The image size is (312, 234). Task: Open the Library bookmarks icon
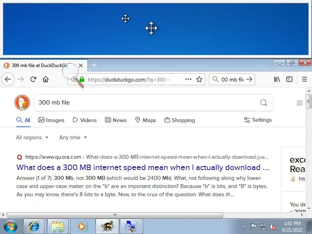277,79
